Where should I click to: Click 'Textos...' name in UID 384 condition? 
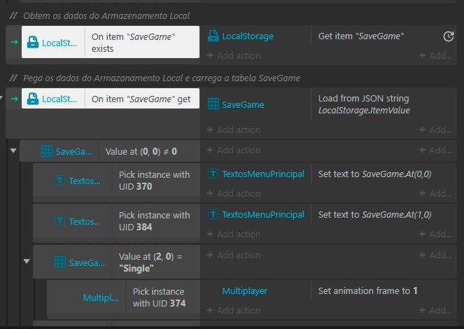[x=85, y=221]
